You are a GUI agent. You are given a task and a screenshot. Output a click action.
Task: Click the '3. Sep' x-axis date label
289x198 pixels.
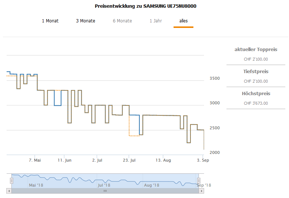pos(203,160)
